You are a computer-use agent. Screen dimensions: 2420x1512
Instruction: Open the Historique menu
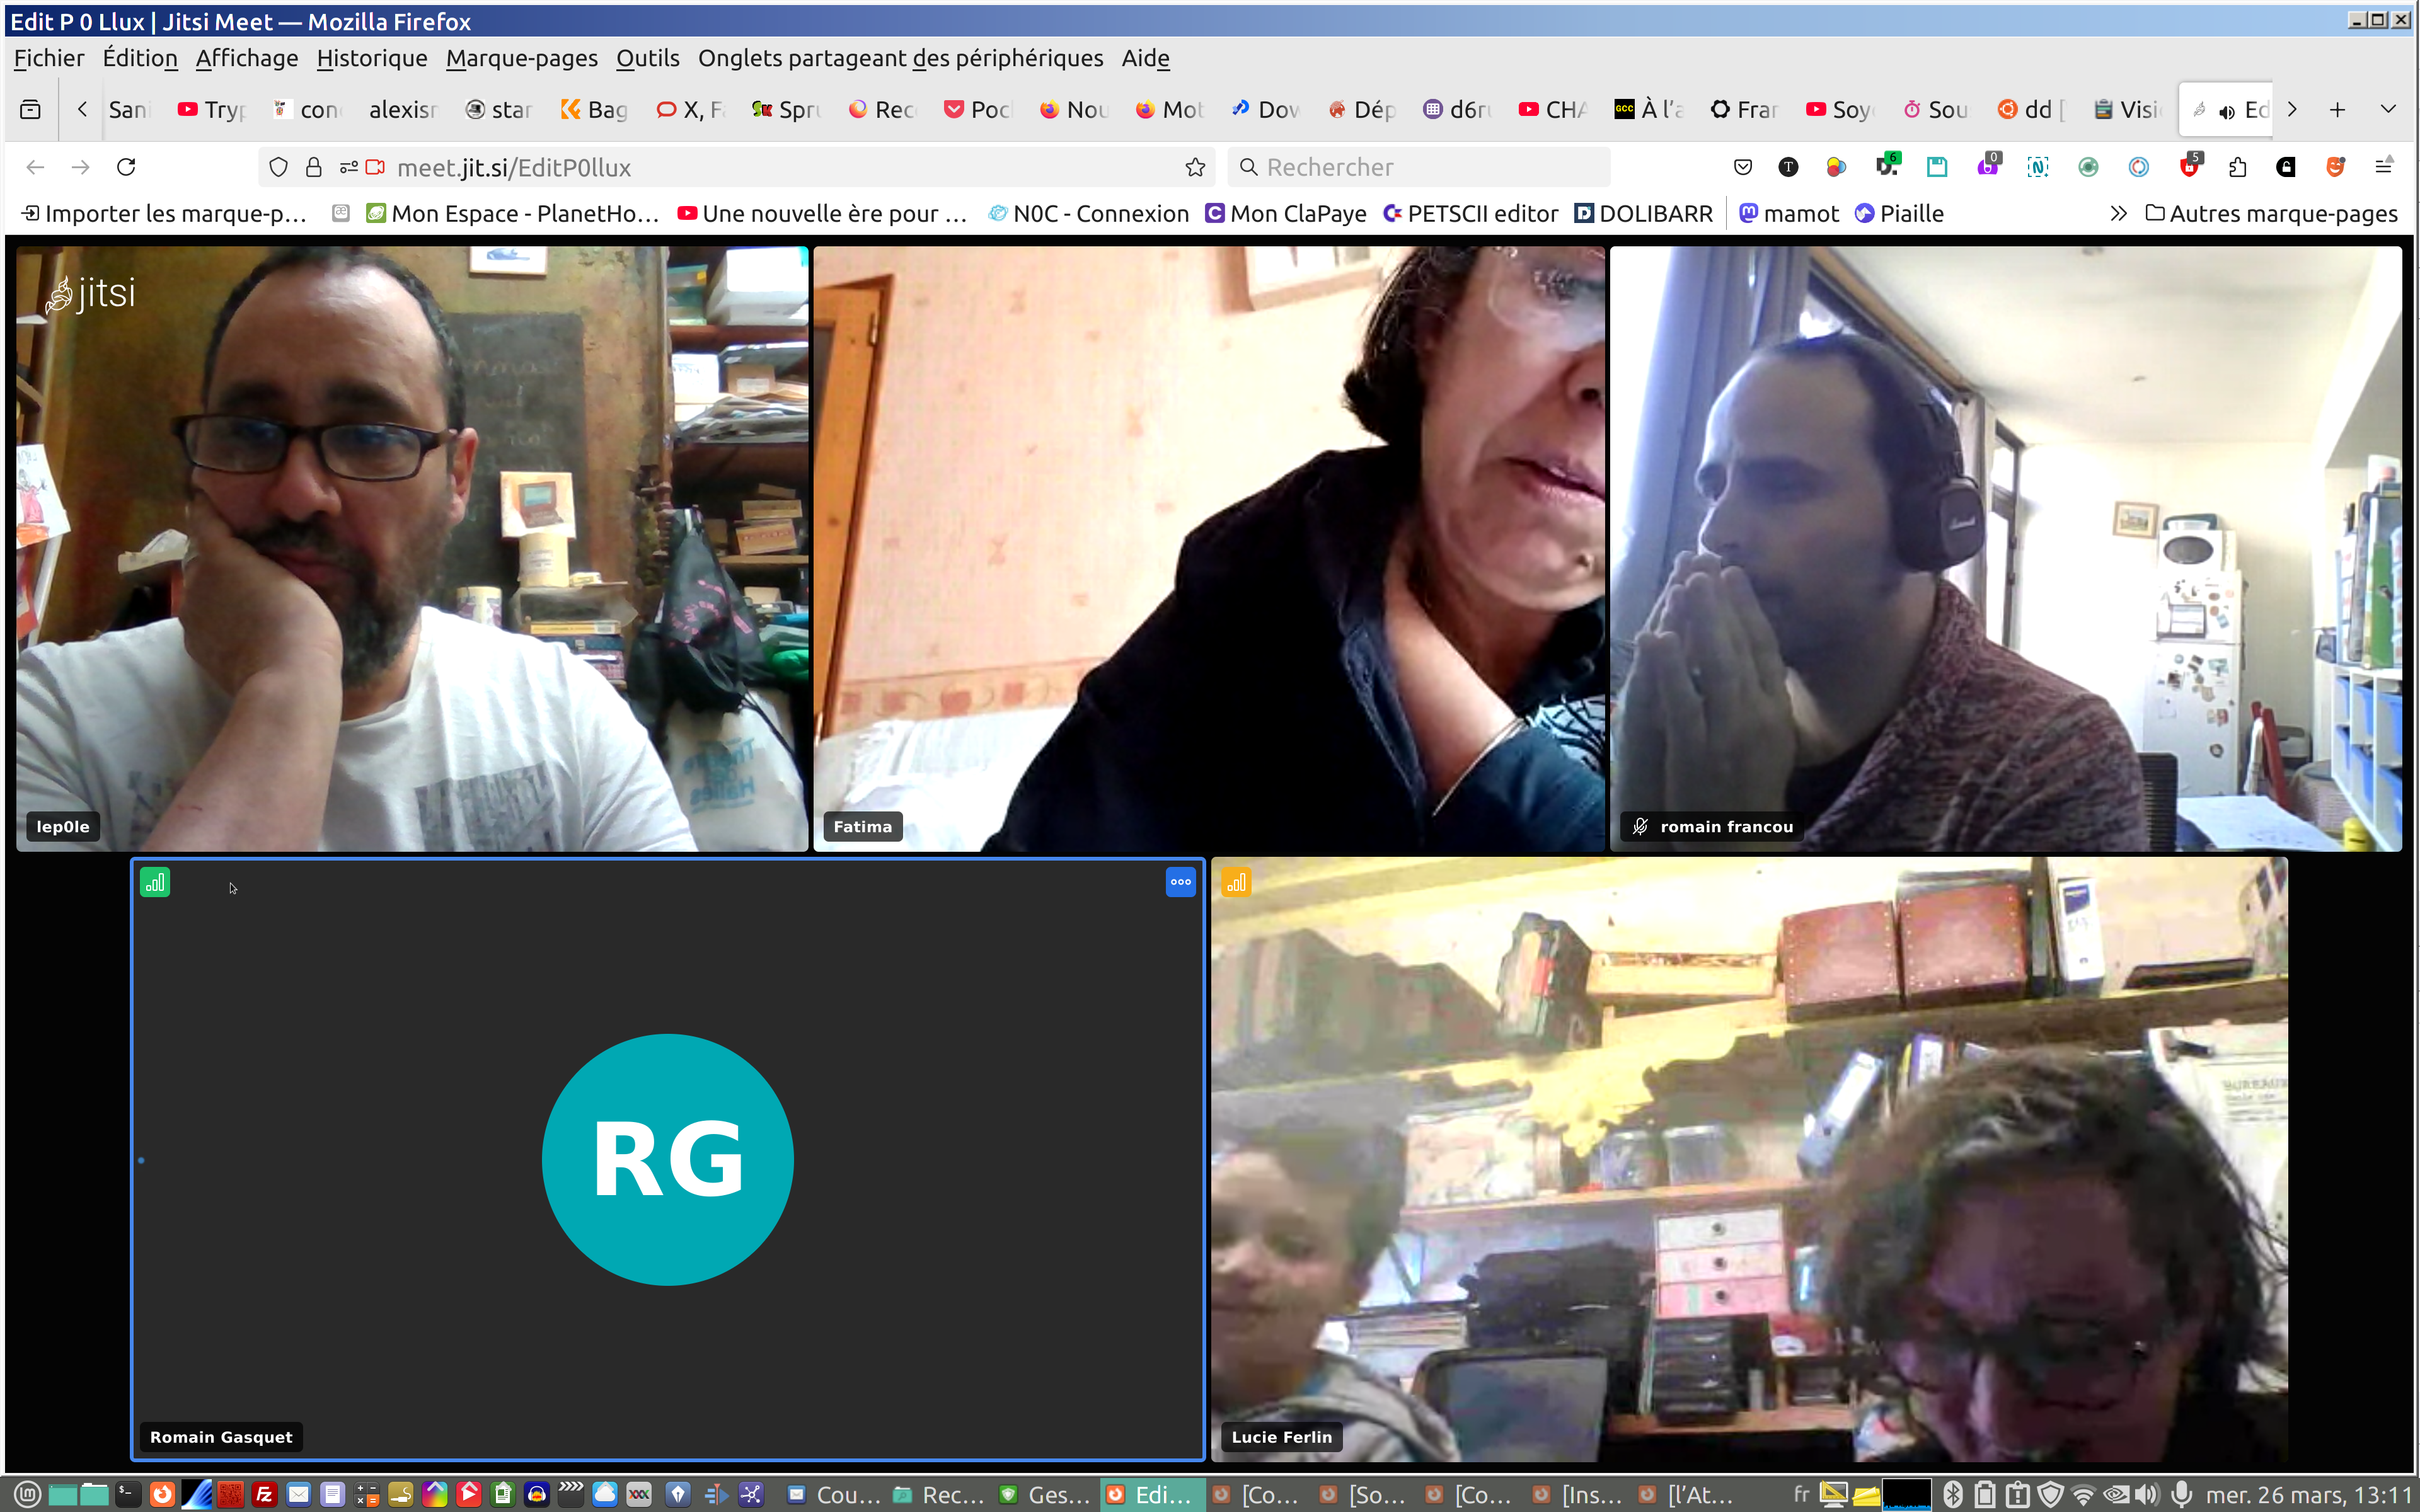pos(371,58)
